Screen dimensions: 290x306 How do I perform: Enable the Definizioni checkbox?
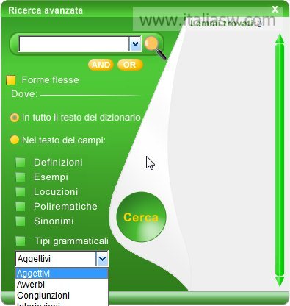click(x=21, y=163)
